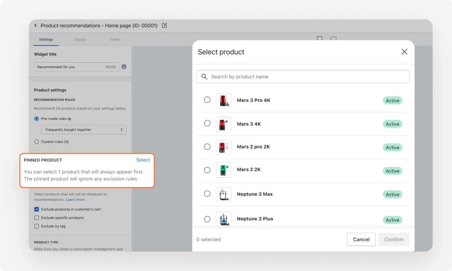Click the Neptune 3 Max product image

(223, 195)
